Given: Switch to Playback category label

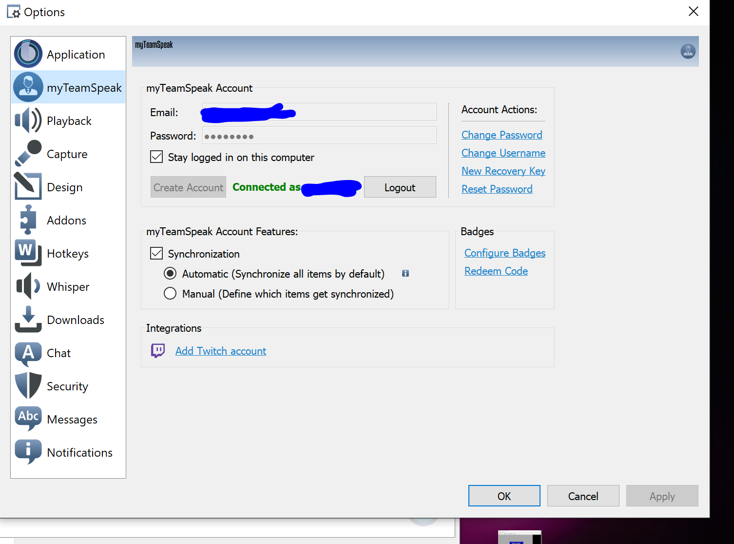Looking at the screenshot, I should click(x=69, y=121).
